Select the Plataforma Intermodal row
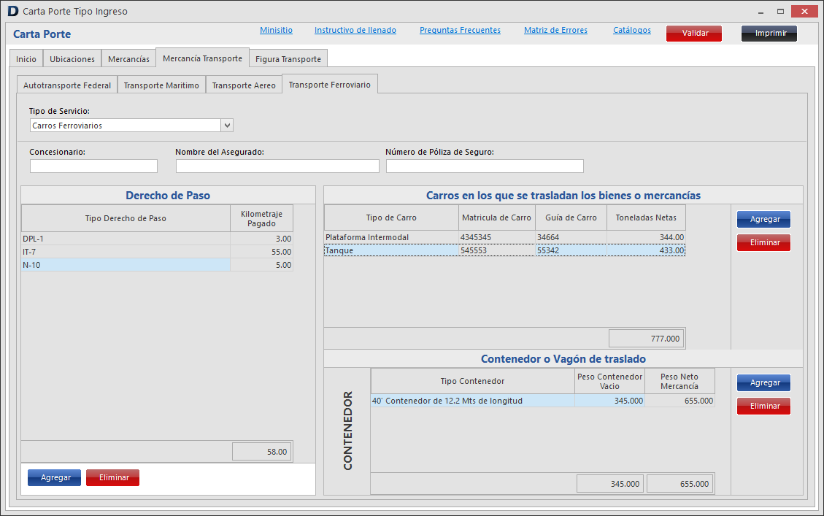824x516 pixels. click(x=391, y=237)
